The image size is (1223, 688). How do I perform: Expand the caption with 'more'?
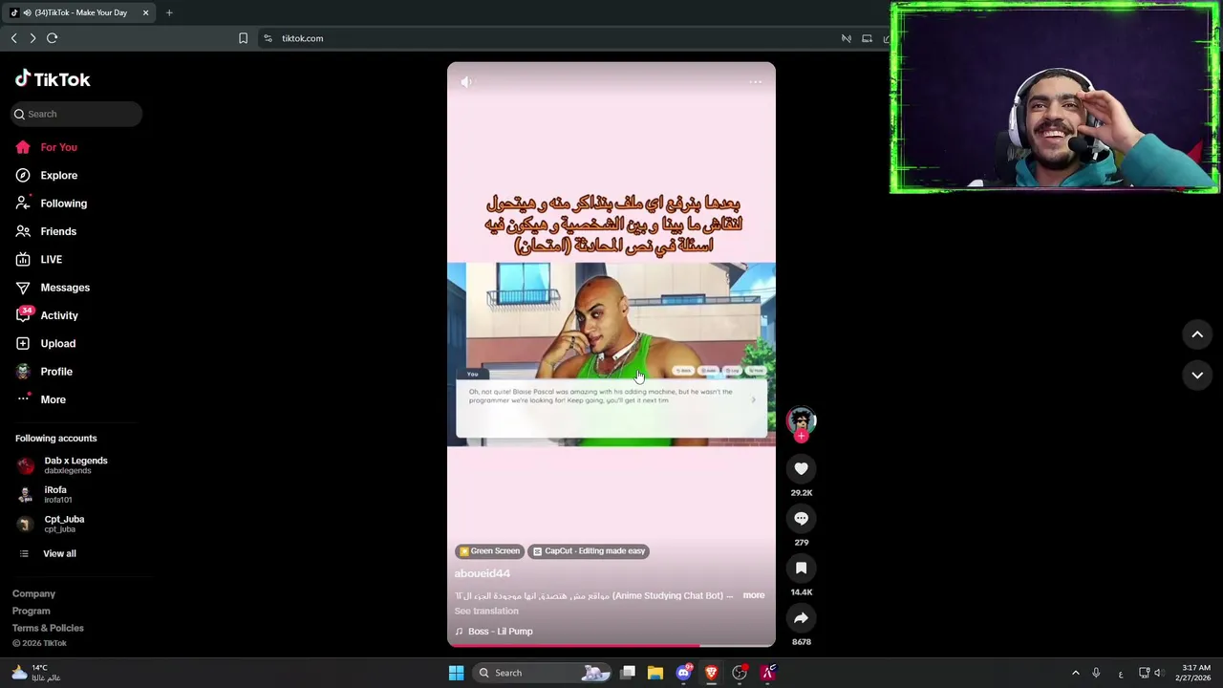point(754,595)
